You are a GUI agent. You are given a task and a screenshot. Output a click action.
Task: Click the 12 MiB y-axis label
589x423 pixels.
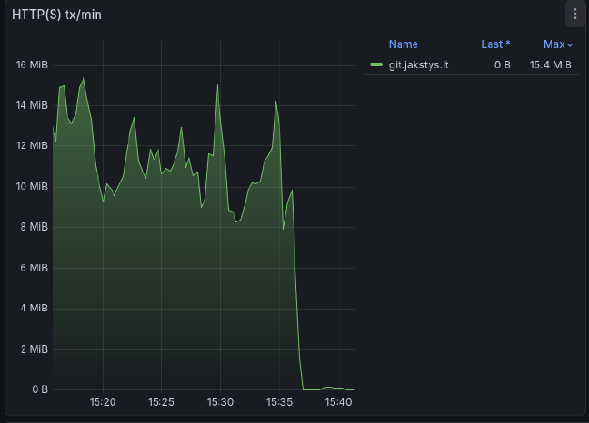[x=32, y=145]
